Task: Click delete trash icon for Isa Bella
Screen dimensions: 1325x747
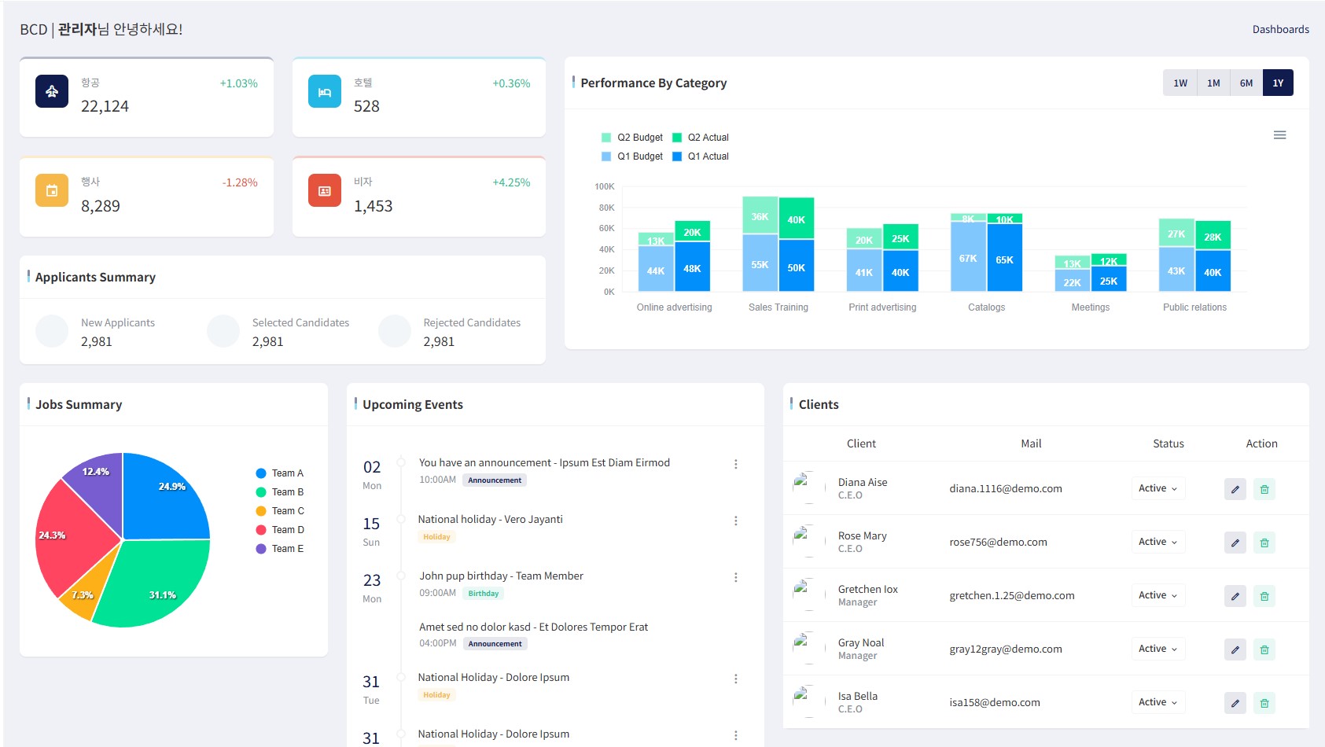Action: coord(1264,703)
